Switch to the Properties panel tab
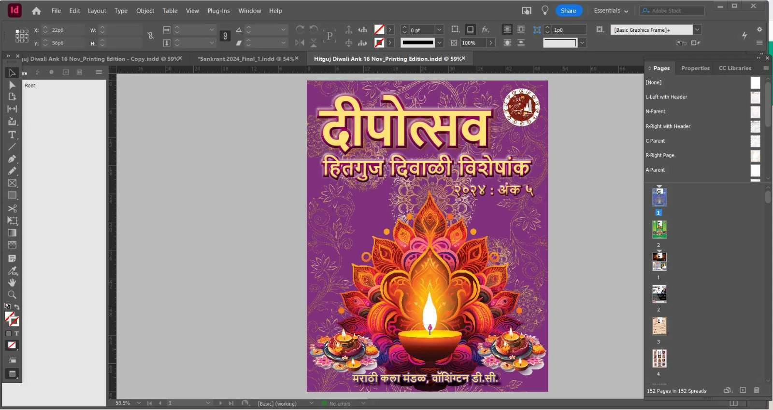This screenshot has height=410, width=773. pyautogui.click(x=695, y=68)
